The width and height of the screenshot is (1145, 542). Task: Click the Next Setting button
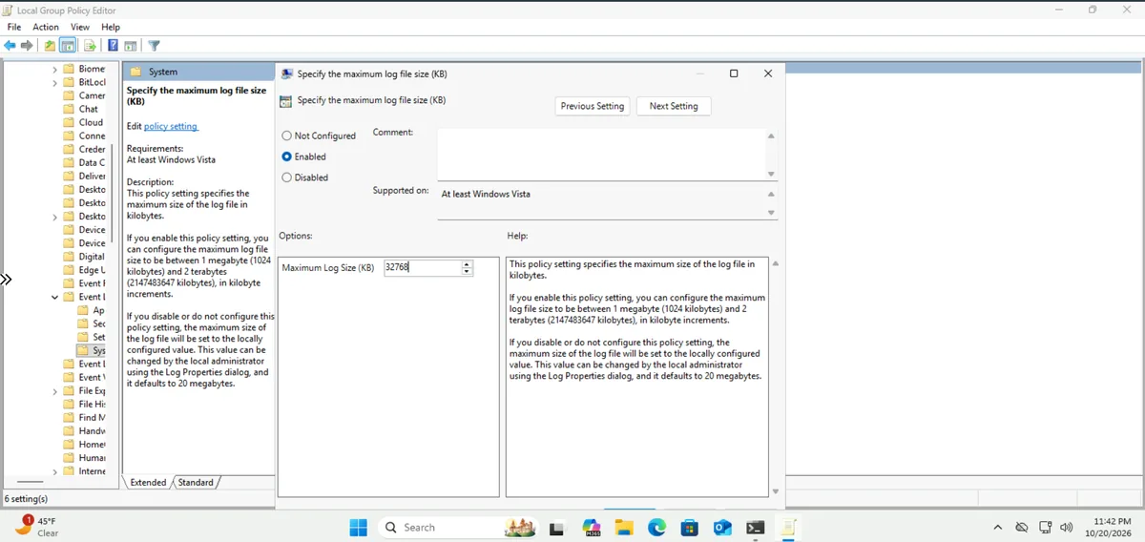[674, 106]
